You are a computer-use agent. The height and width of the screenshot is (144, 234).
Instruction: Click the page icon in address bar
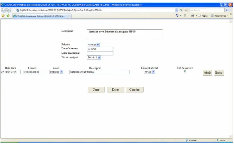click(x=18, y=10)
